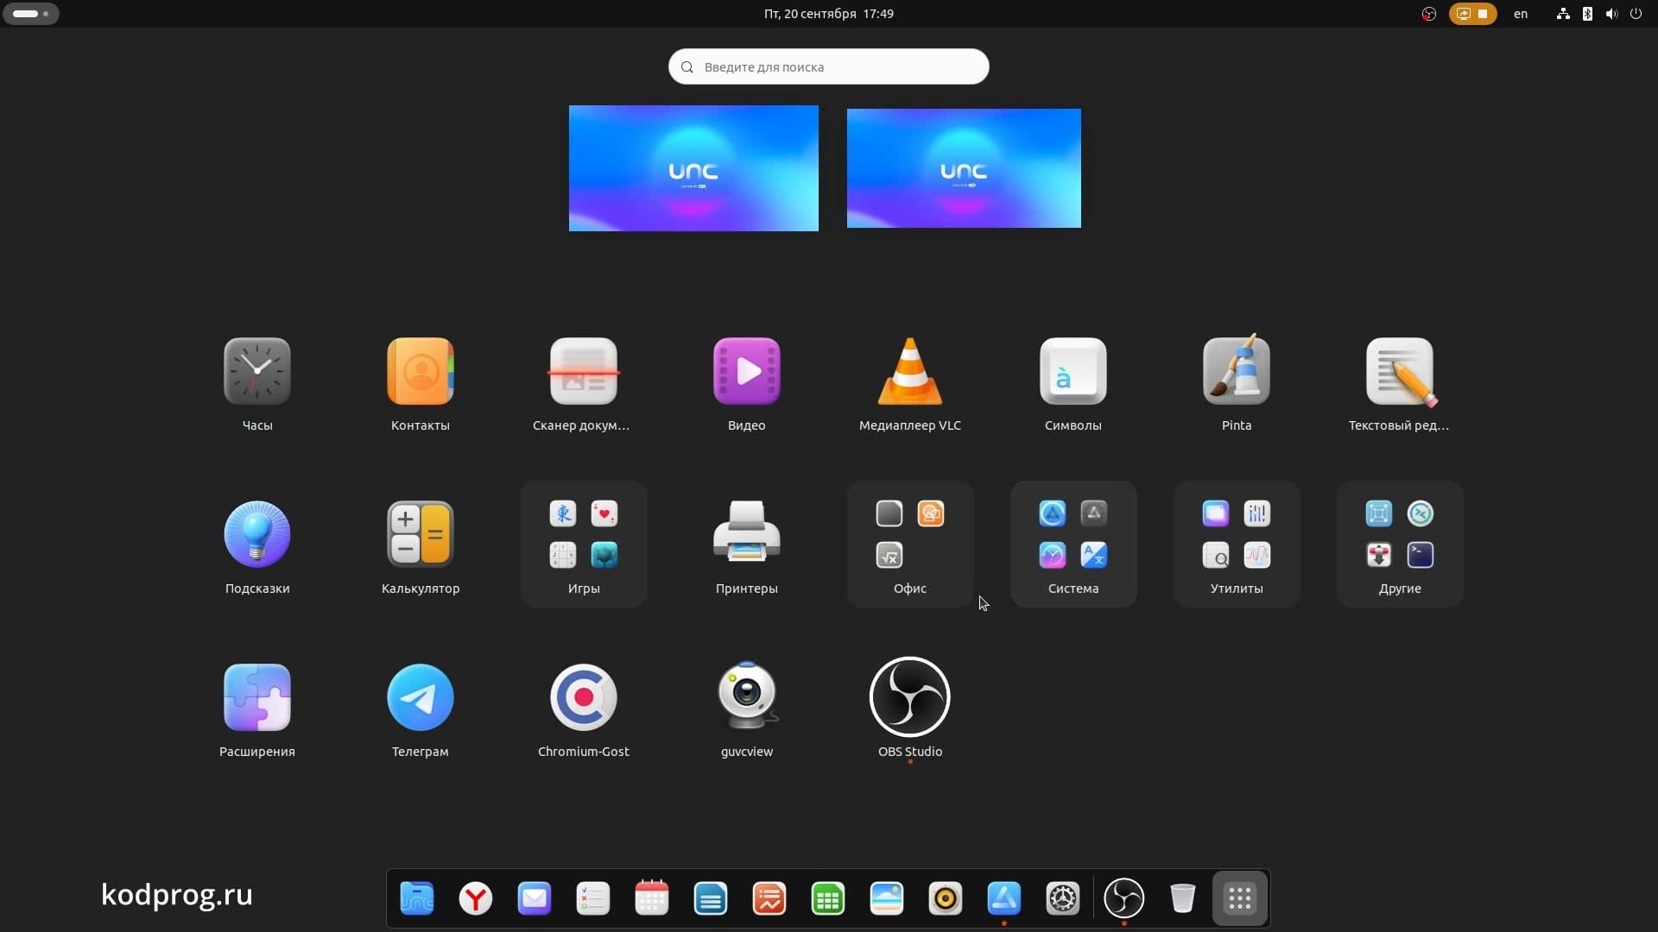The image size is (1658, 932).
Task: Open the date and time menu
Action: pyautogui.click(x=829, y=14)
